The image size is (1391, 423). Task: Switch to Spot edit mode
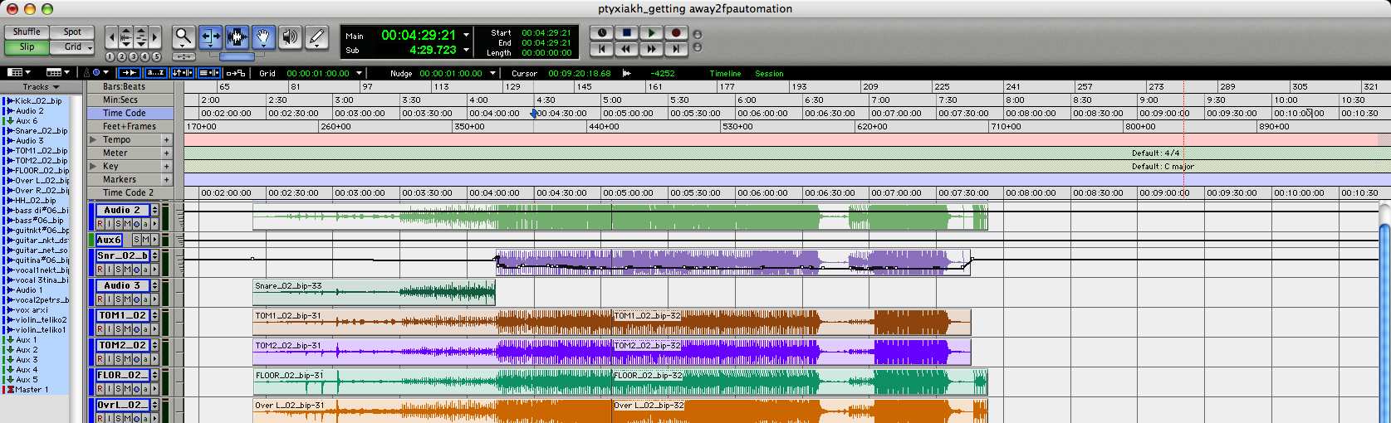click(x=72, y=32)
